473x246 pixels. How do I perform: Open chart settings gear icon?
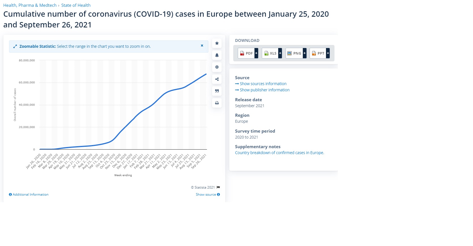[217, 67]
